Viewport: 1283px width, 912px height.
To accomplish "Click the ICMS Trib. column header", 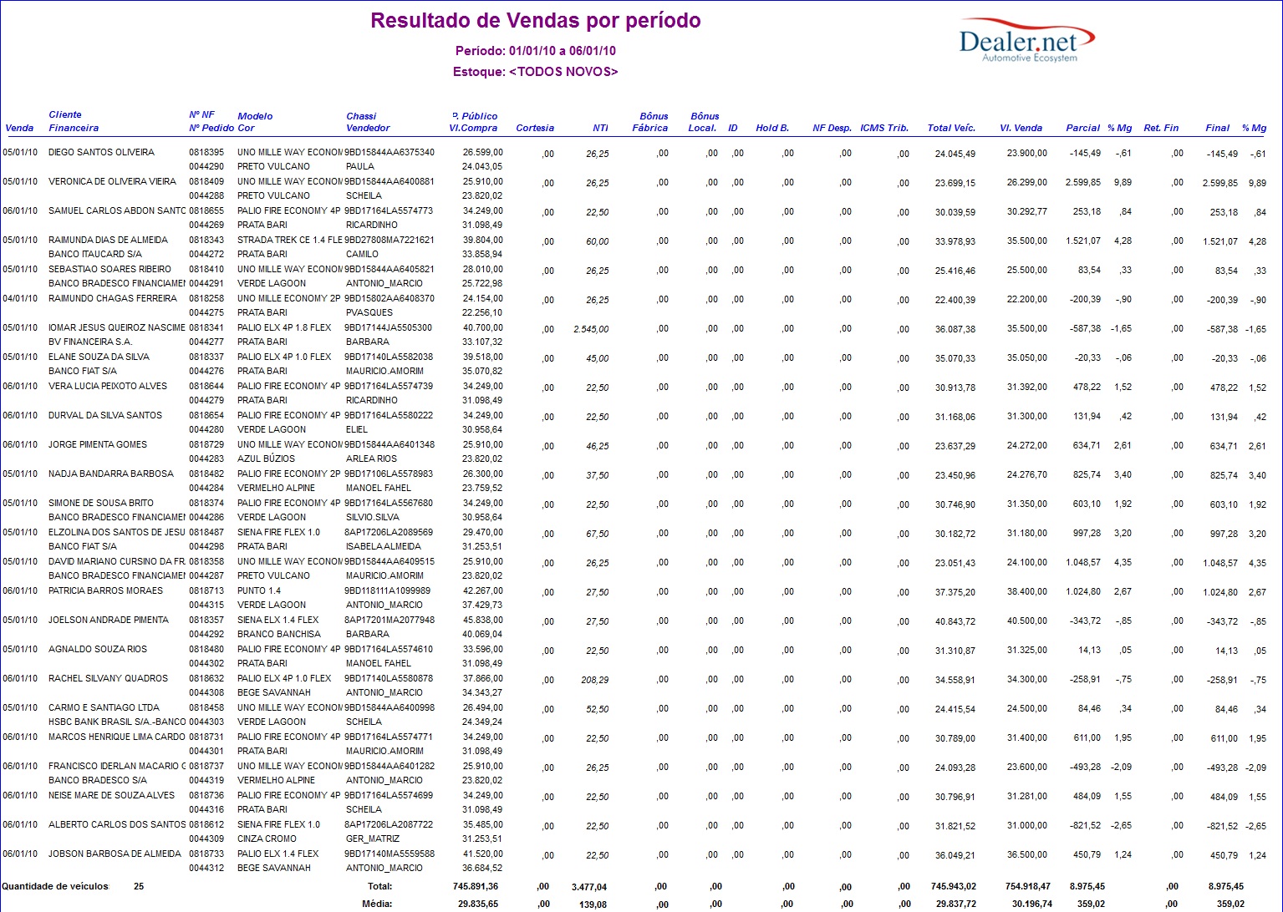I will point(884,129).
